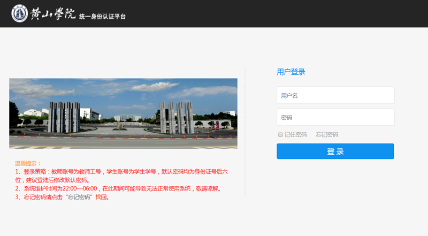
Task: Click the 用户名 username input field
Action: pyautogui.click(x=335, y=95)
